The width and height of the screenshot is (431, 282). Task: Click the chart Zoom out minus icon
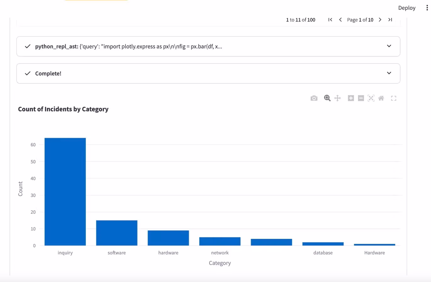[x=361, y=98]
